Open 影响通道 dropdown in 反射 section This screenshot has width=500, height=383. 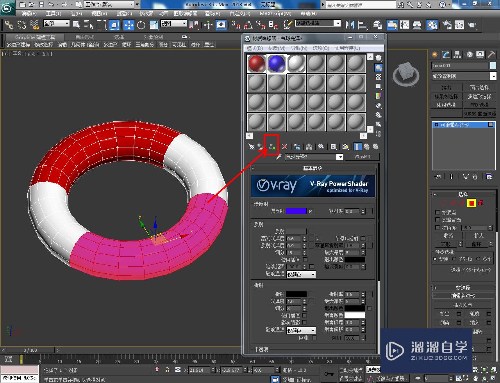click(x=301, y=275)
